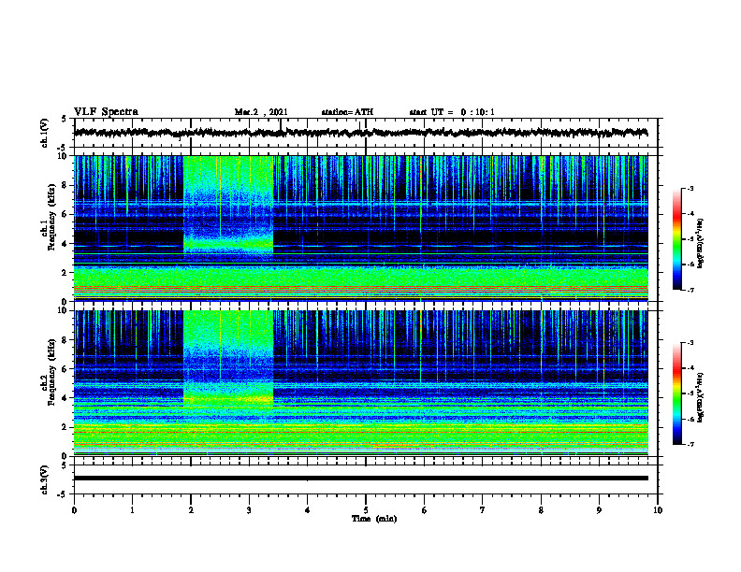Click the time axis tick label "6"

click(424, 510)
